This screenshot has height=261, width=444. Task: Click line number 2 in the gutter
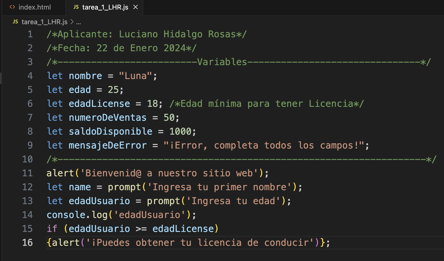(30, 48)
